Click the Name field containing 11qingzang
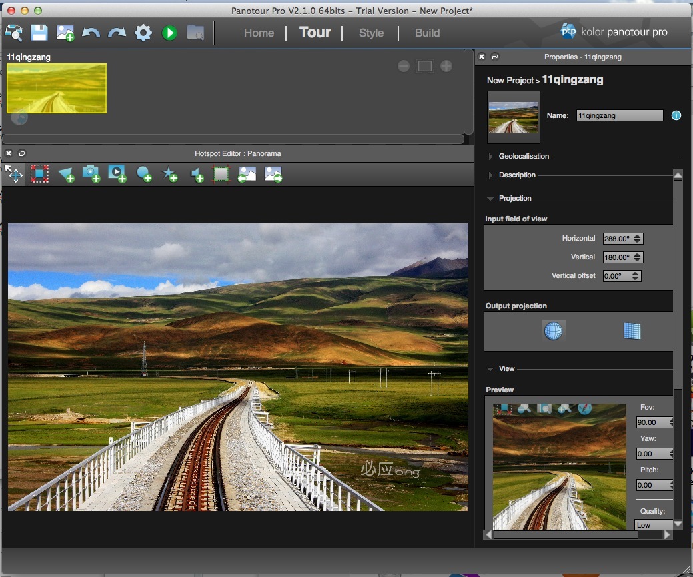 click(x=619, y=115)
